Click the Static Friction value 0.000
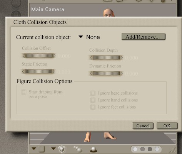Screen dimensions: 182x154 64,72
